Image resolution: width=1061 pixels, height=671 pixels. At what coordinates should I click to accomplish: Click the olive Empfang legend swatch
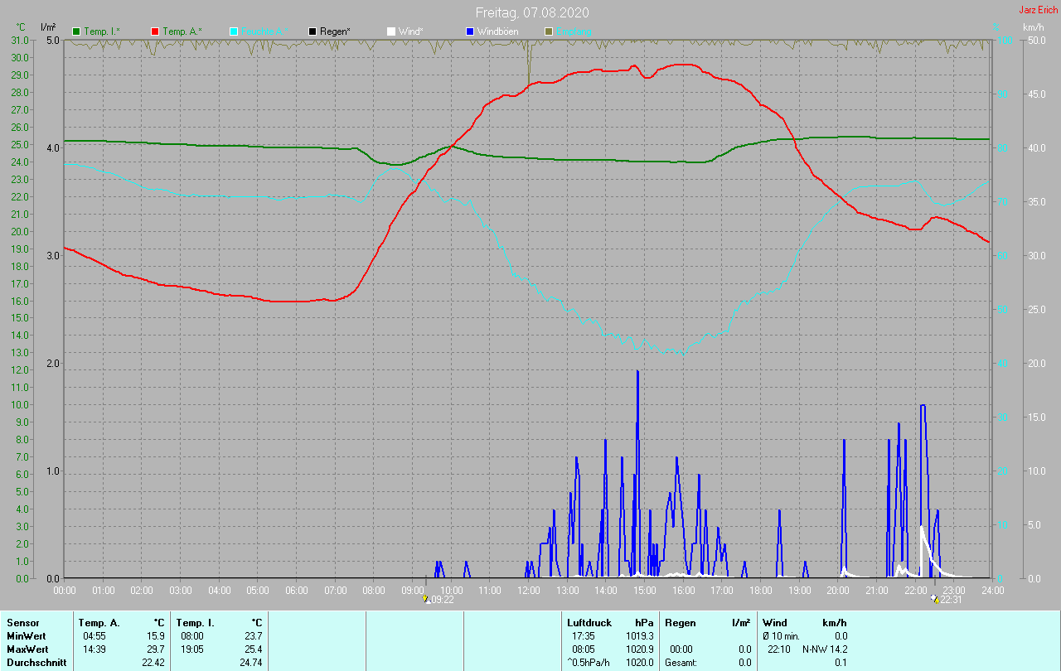548,31
